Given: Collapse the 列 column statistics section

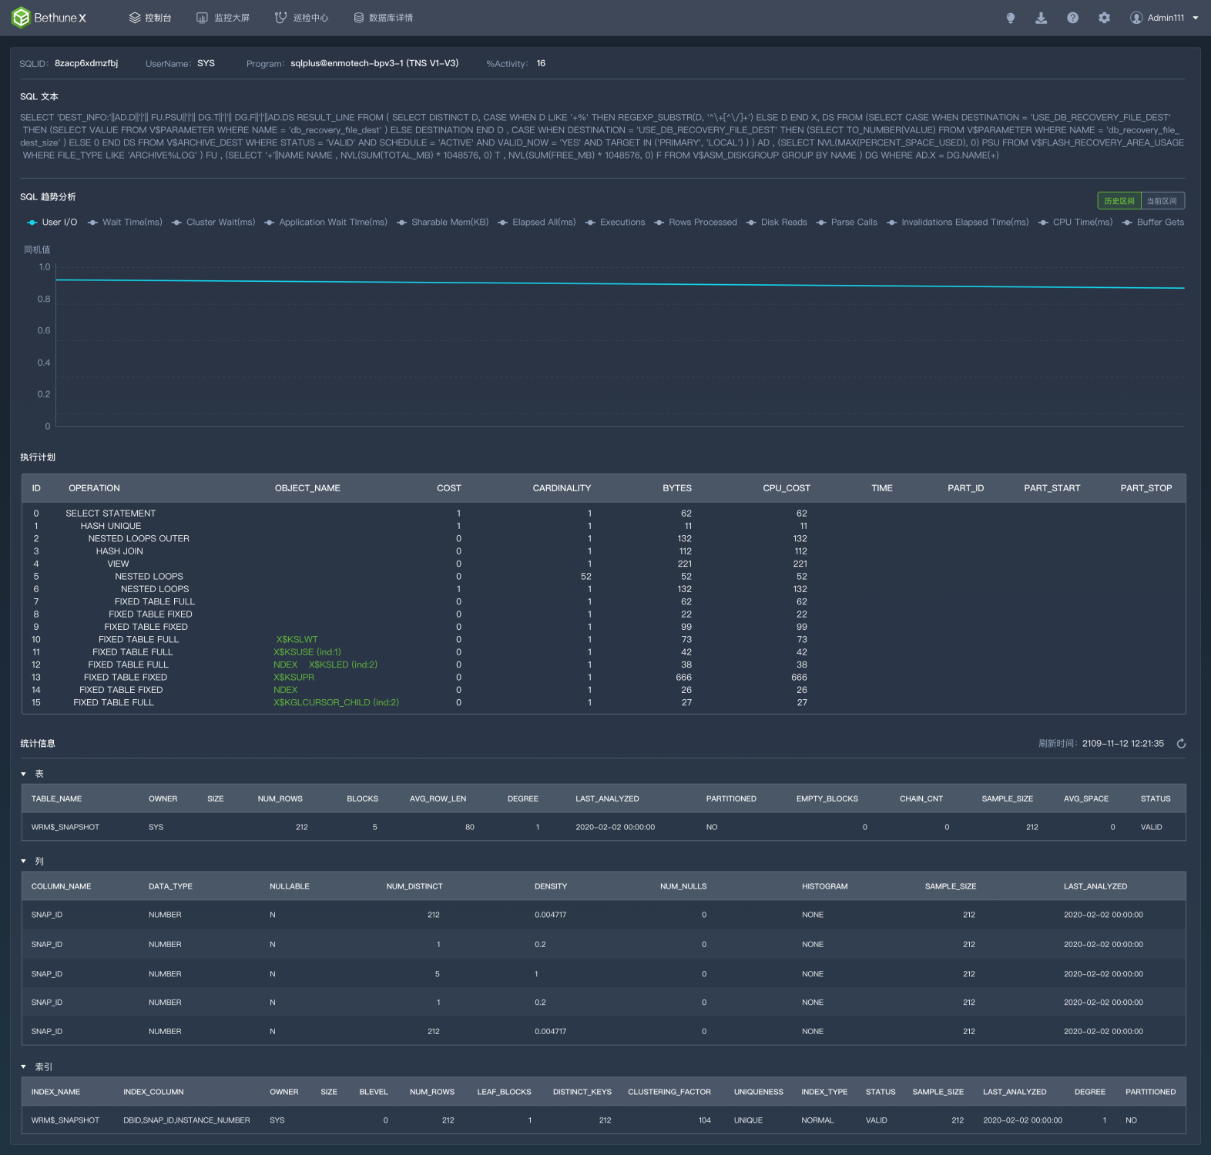Looking at the screenshot, I should pyautogui.click(x=24, y=862).
